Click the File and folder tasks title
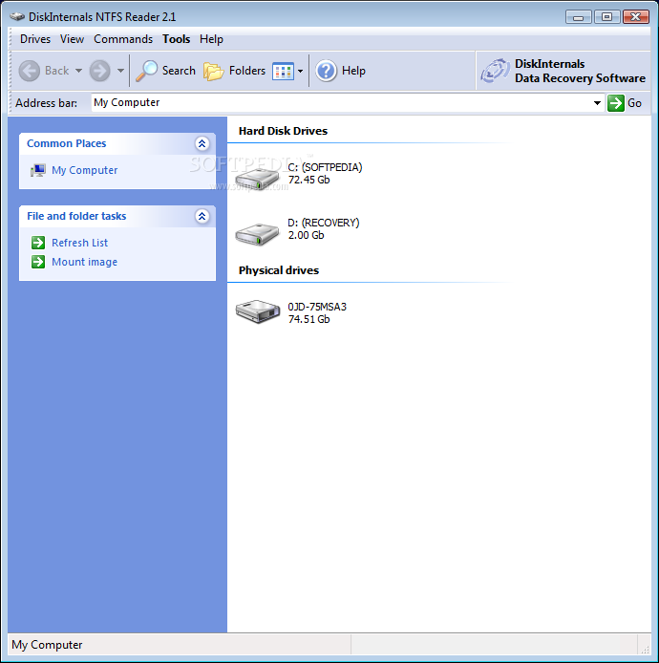Image resolution: width=659 pixels, height=663 pixels. click(76, 217)
